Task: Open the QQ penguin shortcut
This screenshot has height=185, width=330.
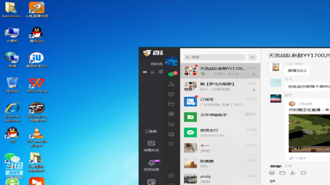Action: (12, 135)
